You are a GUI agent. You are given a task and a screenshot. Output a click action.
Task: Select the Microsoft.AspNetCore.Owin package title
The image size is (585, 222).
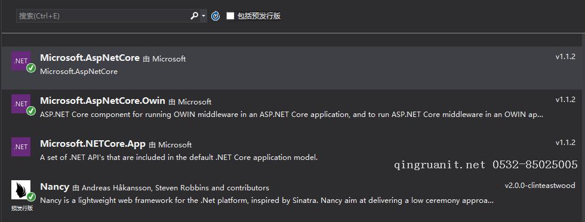103,101
